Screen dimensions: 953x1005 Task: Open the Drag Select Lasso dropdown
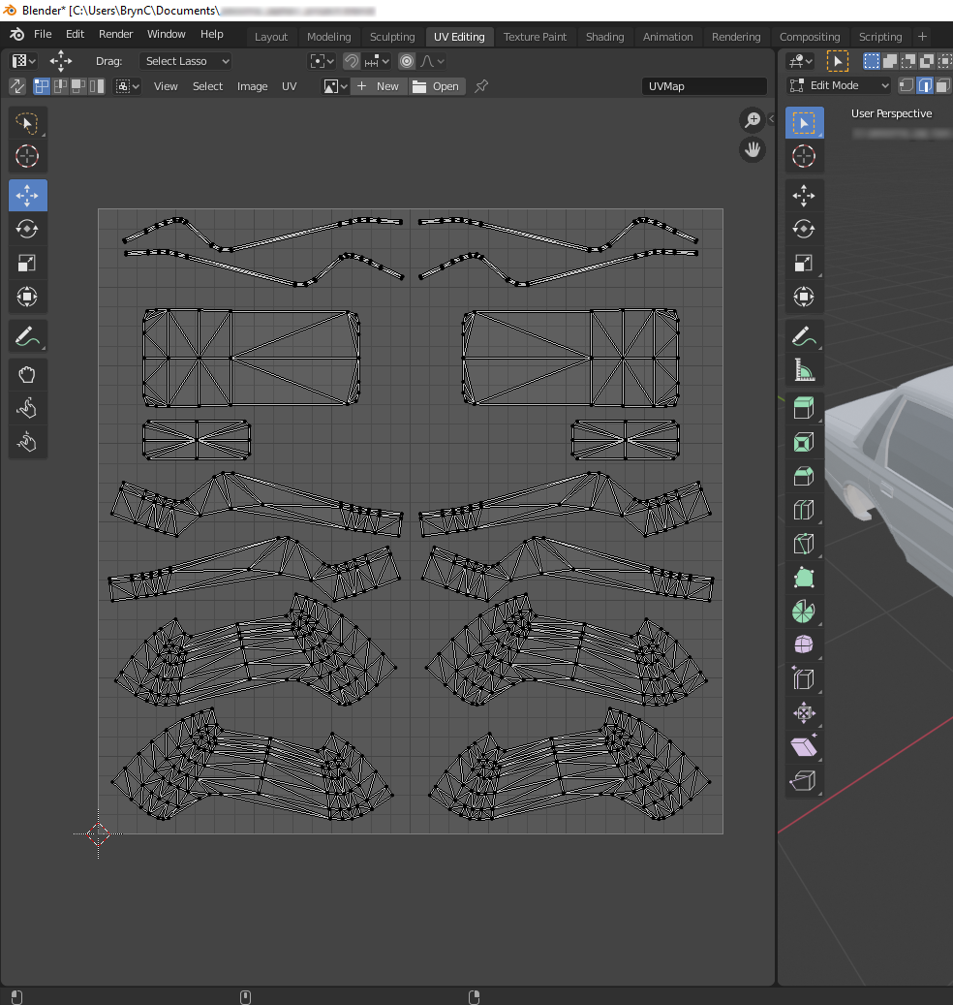point(186,61)
